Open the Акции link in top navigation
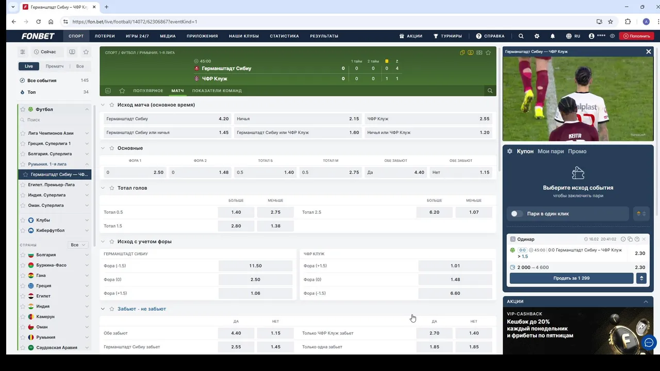Viewport: 660px width, 371px height. click(410, 36)
